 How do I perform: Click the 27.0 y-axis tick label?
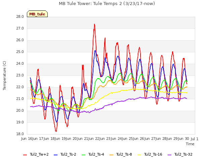pyautogui.click(x=20, y=29)
